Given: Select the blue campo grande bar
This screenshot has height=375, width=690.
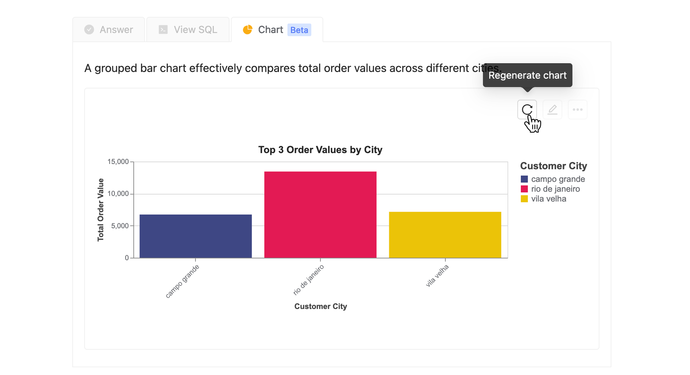Looking at the screenshot, I should 195,236.
